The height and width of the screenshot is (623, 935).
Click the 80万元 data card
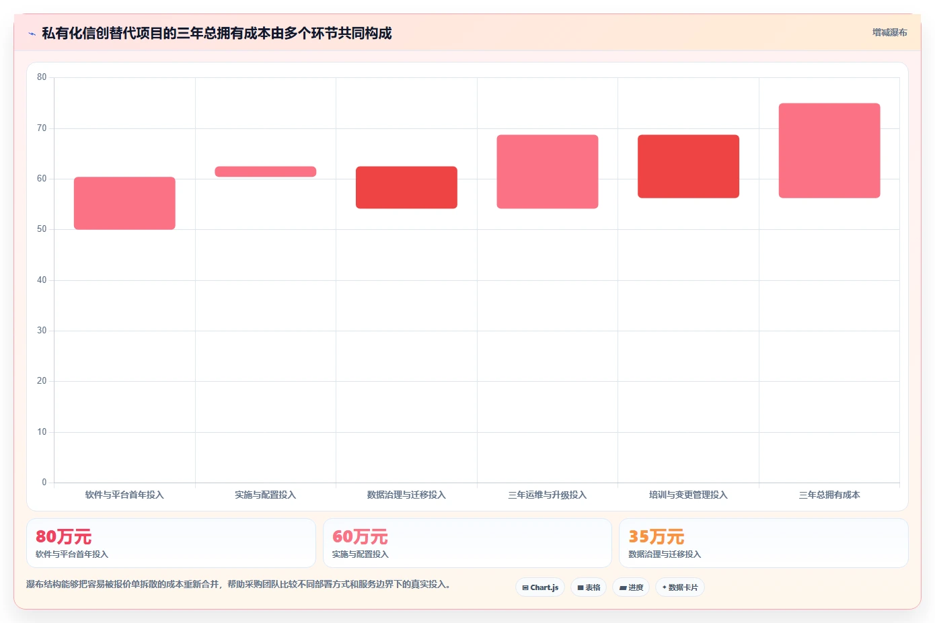pyautogui.click(x=171, y=543)
